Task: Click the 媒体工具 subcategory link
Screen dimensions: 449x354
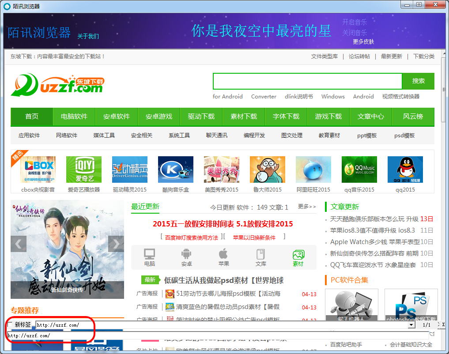Action: click(x=104, y=136)
